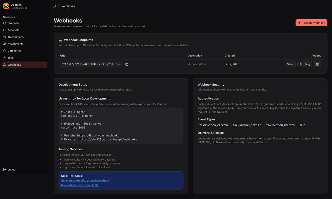Click the URL column header
Screen dimensions: 332x199
(63, 56)
